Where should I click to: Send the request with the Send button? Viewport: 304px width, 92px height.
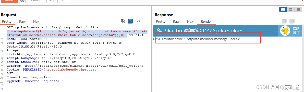tap(9, 1)
